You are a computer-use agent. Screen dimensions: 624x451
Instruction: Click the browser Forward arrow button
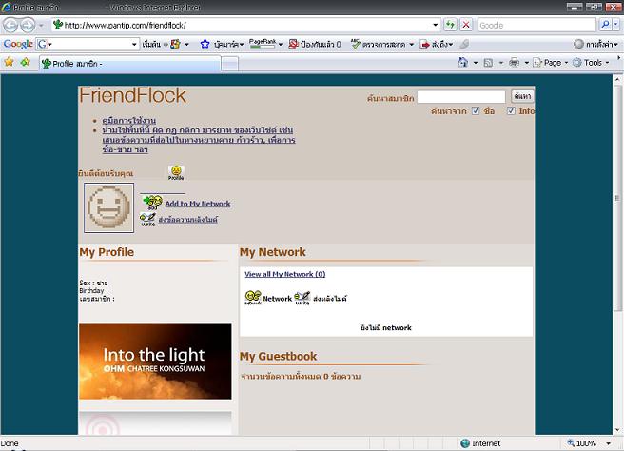(28, 26)
